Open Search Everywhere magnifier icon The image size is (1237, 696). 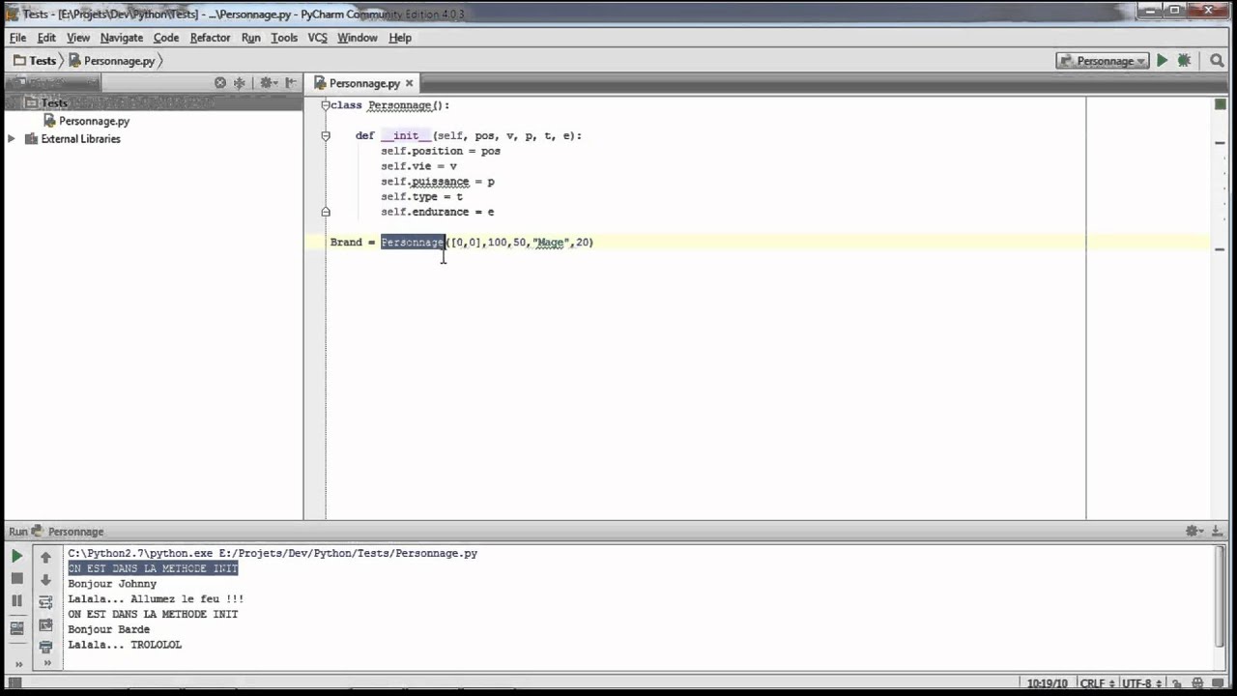(1217, 60)
